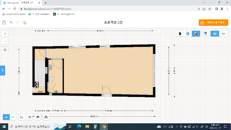
Task: Open the magnifier search dropdown tool
Action: (22, 117)
